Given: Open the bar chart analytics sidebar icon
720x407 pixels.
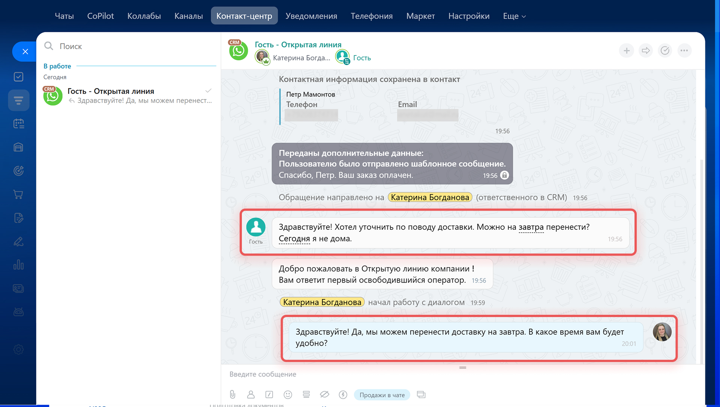Looking at the screenshot, I should click(x=18, y=265).
